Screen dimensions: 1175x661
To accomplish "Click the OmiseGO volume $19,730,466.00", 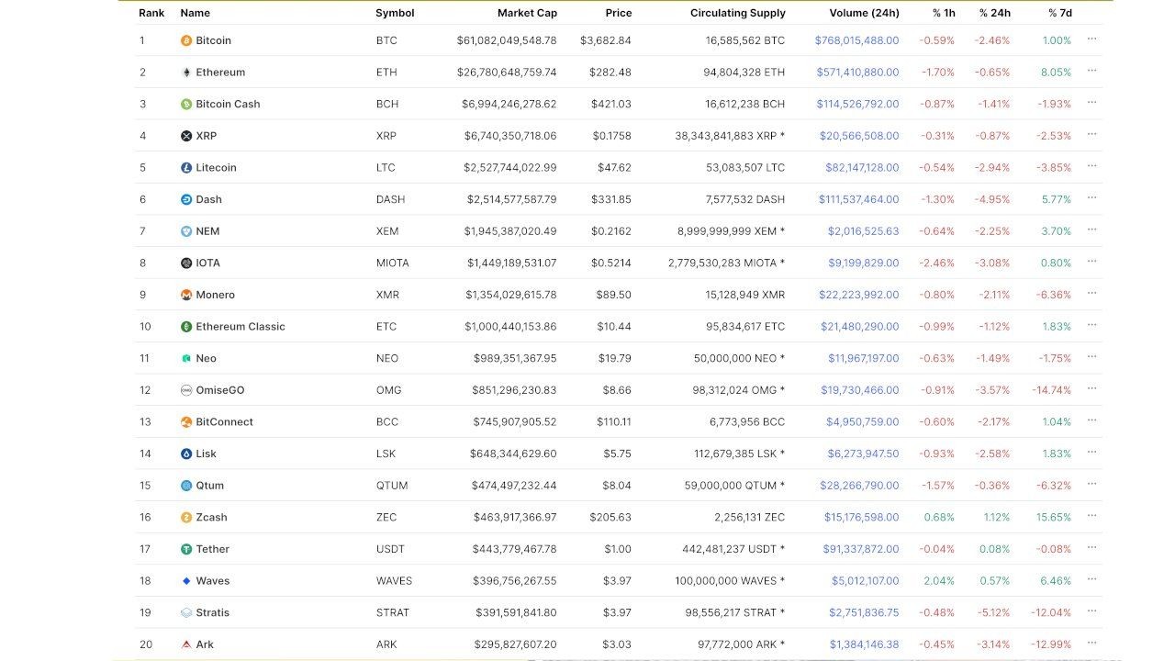I will coord(859,390).
